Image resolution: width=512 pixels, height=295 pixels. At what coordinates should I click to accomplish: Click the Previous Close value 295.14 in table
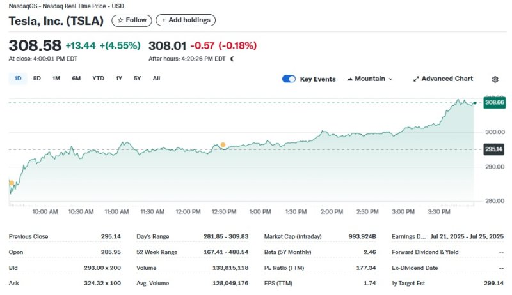click(111, 236)
